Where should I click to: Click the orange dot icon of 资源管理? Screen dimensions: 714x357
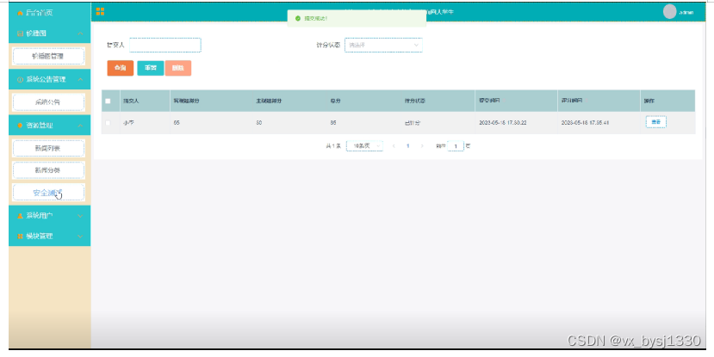pyautogui.click(x=20, y=126)
